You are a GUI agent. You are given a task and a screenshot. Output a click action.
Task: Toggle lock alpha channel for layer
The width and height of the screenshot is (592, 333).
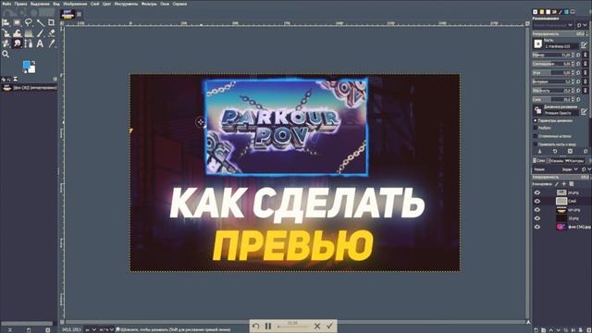[572, 184]
